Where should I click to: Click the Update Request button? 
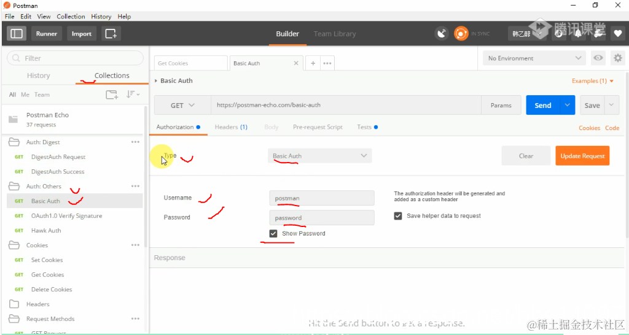click(x=582, y=156)
